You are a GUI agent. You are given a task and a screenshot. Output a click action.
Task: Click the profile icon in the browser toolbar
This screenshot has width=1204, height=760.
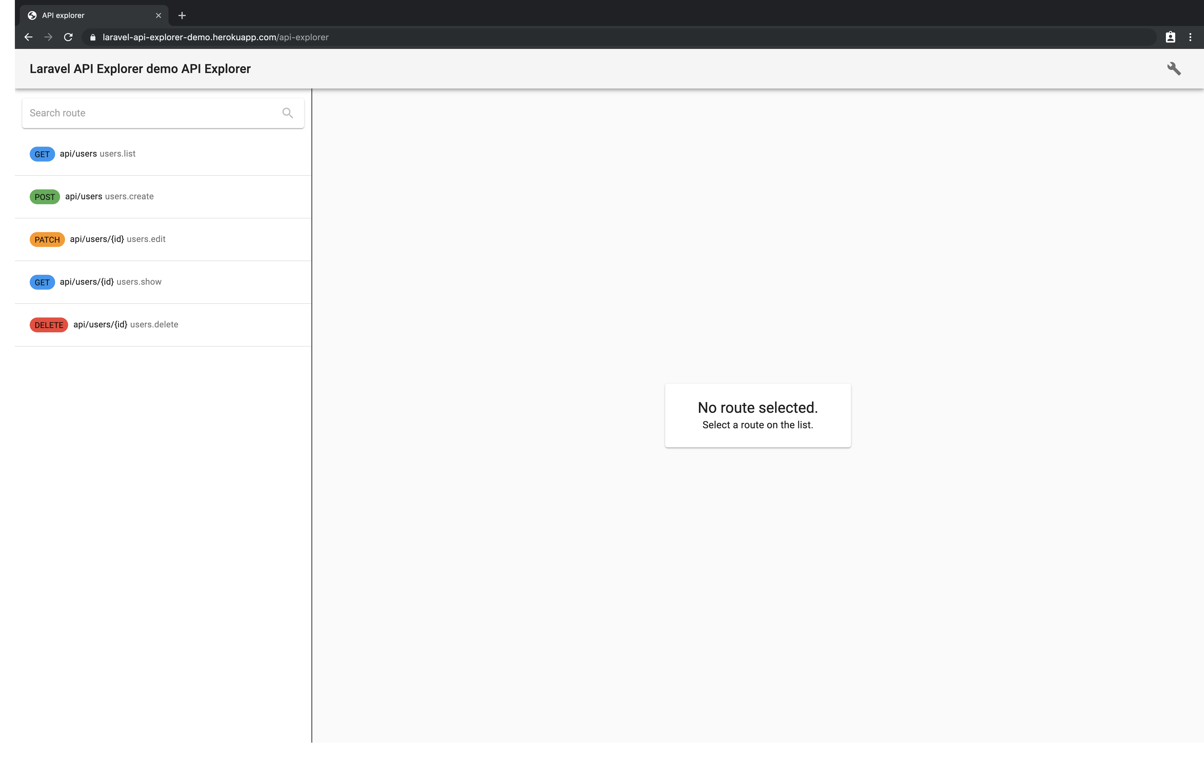pyautogui.click(x=1170, y=37)
